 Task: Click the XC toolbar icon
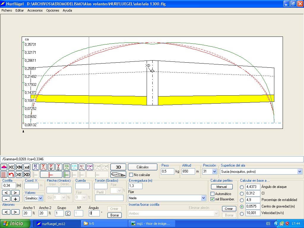tap(11, 167)
